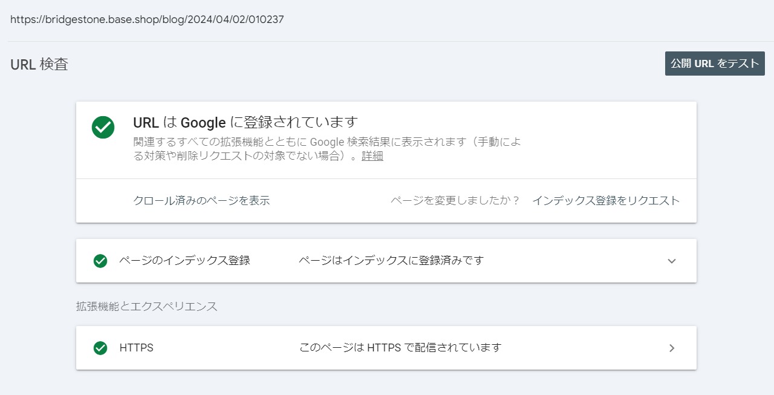Click このページは HTTPS で配信されています text
This screenshot has width=774, height=395.
coord(400,348)
